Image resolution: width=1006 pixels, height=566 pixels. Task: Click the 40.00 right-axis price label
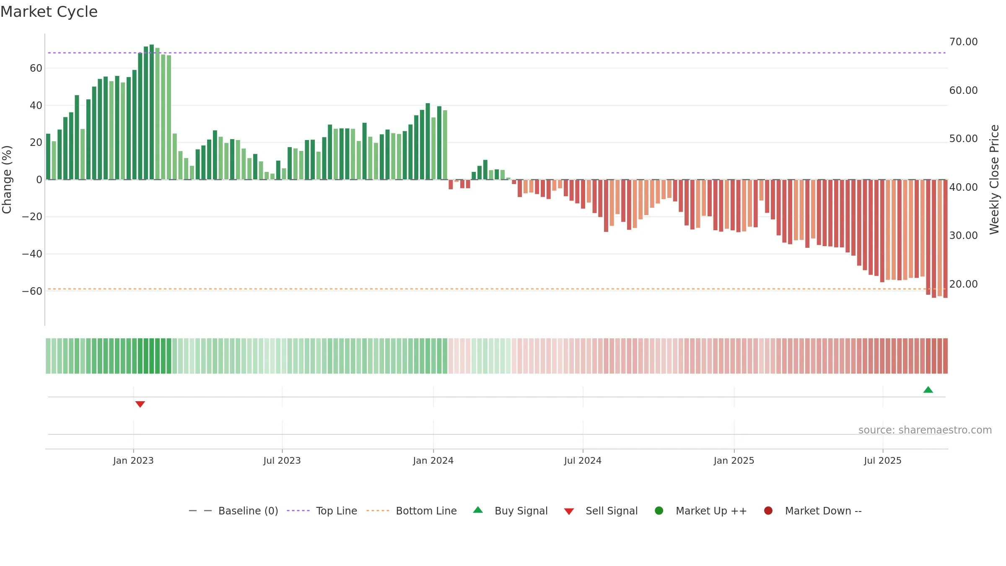[x=963, y=187]
